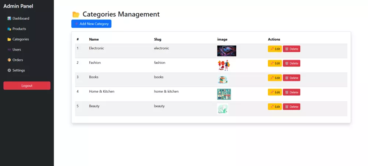Edit the Books category row
The image size is (368, 166).
pyautogui.click(x=275, y=77)
